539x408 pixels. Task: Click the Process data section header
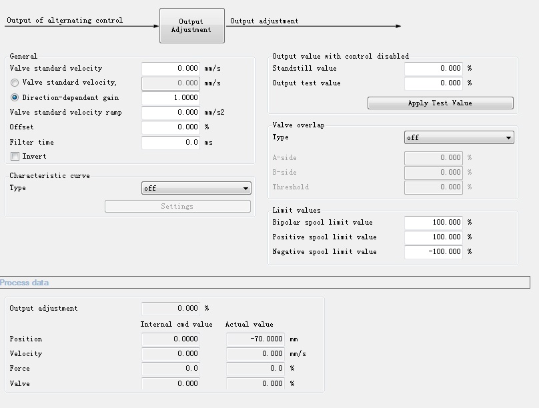[x=25, y=283]
